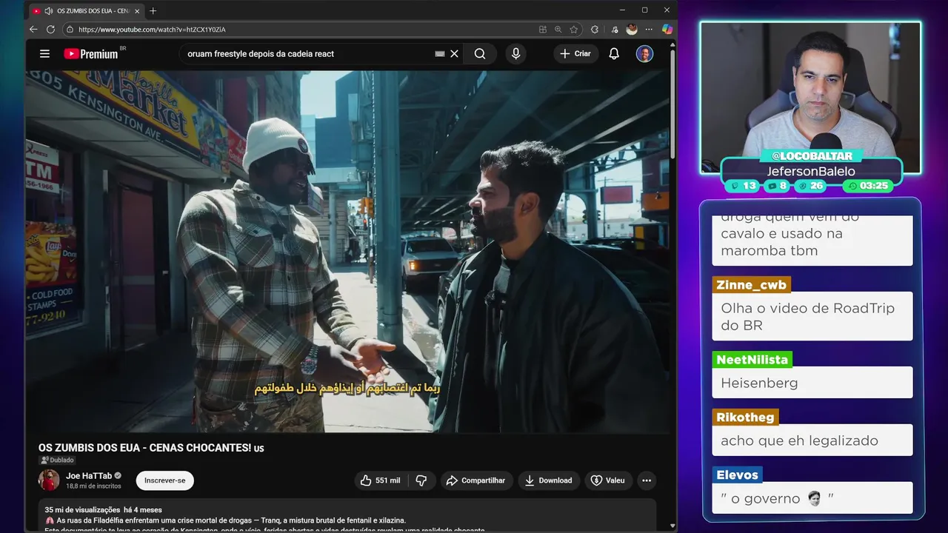Screen dimensions: 948x533
Task: Mute tab using speaker icon
Action: tap(49, 11)
